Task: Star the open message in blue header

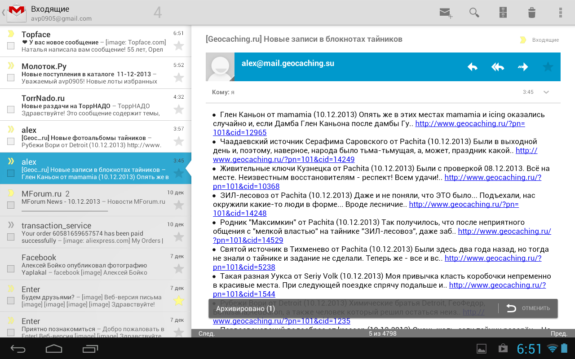Action: pyautogui.click(x=548, y=67)
